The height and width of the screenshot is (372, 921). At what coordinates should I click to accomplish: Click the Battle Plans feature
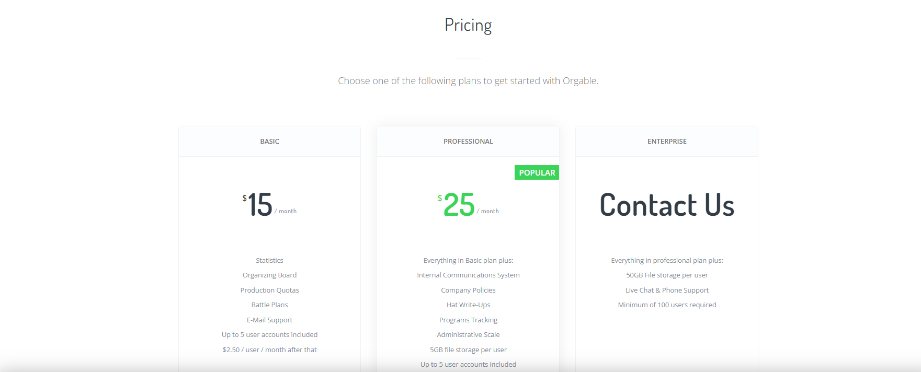pyautogui.click(x=269, y=305)
